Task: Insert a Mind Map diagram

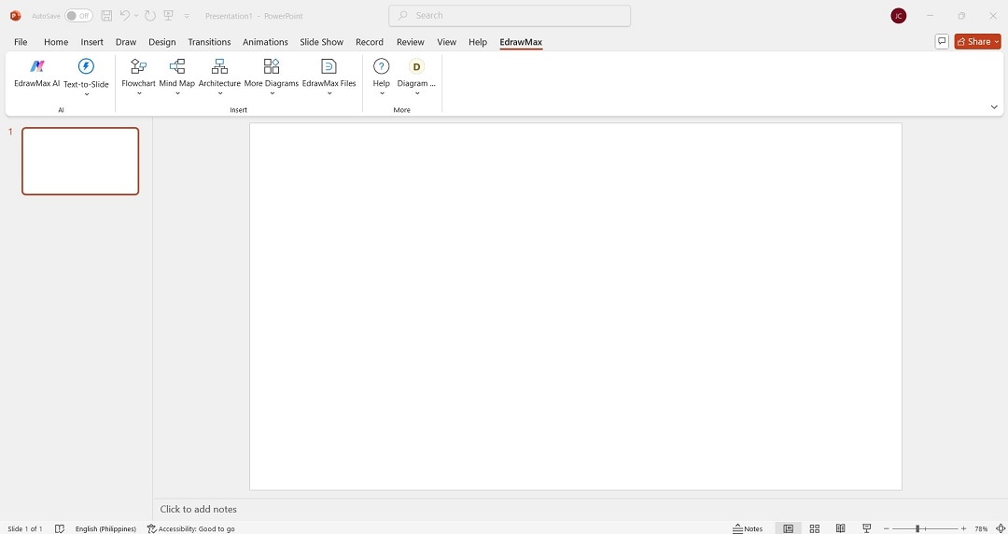Action: 176,73
